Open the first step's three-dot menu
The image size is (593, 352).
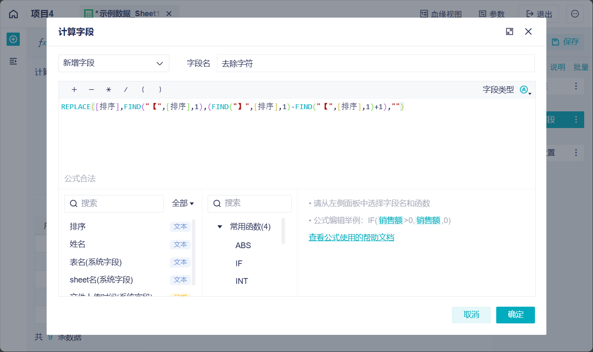point(576,86)
